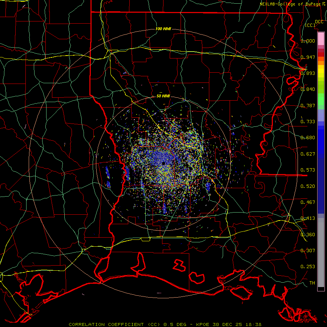Select the 0.307 legend value

point(308,250)
